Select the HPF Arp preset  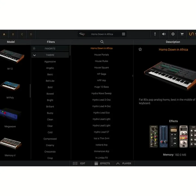tap(102, 80)
